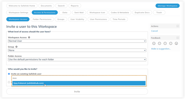The width and height of the screenshot is (185, 99).
Task: Rate with the slightly happy face
Action: tap(171, 43)
